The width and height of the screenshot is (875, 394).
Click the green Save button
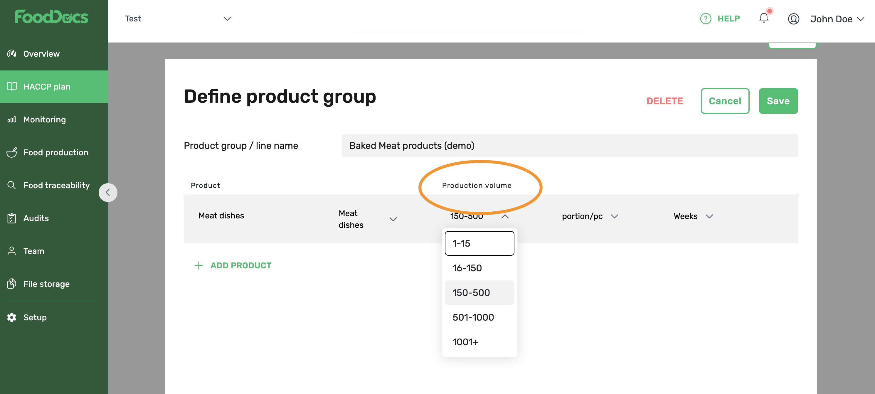pos(778,101)
